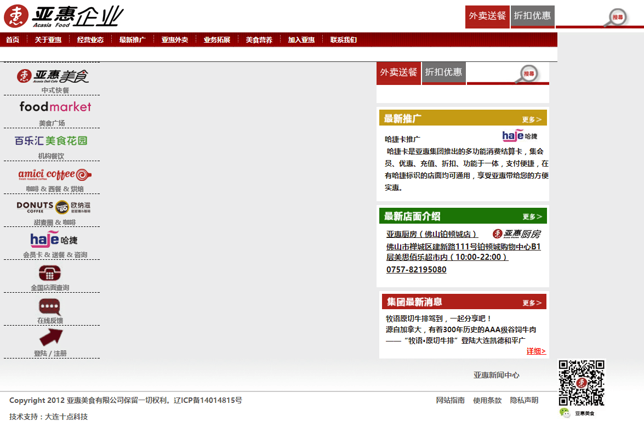Viewport: 644px width, 421px height.
Task: Click 更多> in the 集团最新消息 header
Action: tap(532, 303)
